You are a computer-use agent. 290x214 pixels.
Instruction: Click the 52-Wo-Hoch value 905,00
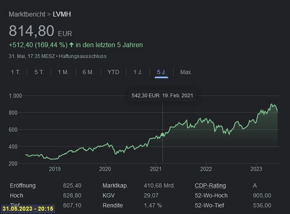coord(262,195)
